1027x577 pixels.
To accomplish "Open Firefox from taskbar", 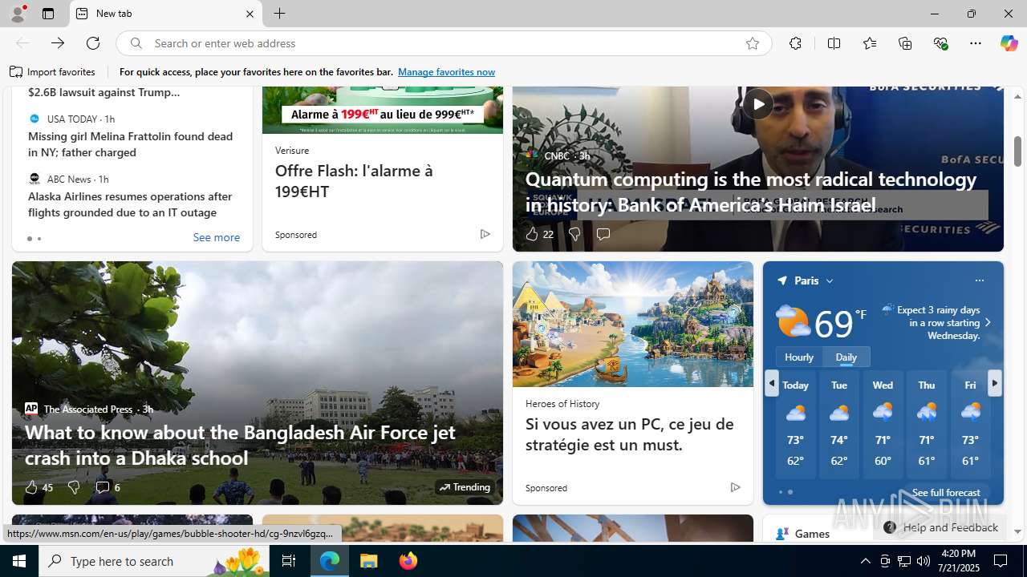I will click(408, 561).
